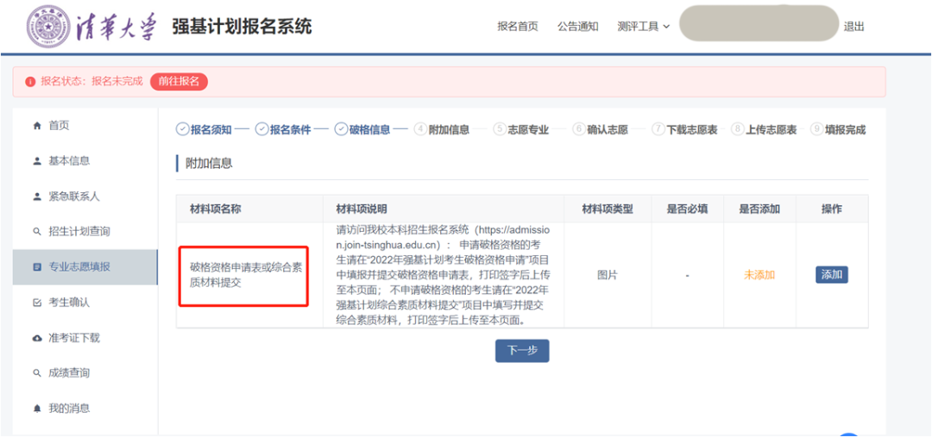
Task: Open 成绩查询 in the left sidebar
Action: point(69,373)
